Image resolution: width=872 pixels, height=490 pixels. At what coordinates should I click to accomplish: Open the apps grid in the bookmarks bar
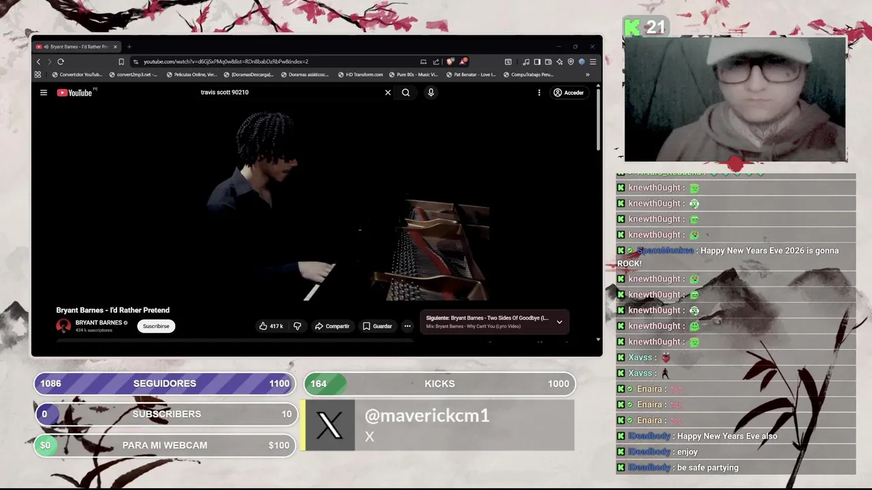point(37,75)
